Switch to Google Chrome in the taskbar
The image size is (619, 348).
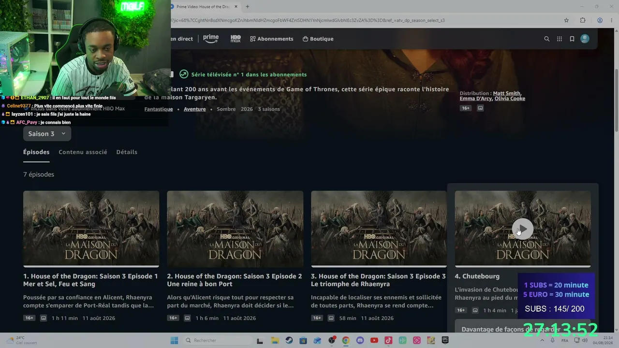point(346,340)
